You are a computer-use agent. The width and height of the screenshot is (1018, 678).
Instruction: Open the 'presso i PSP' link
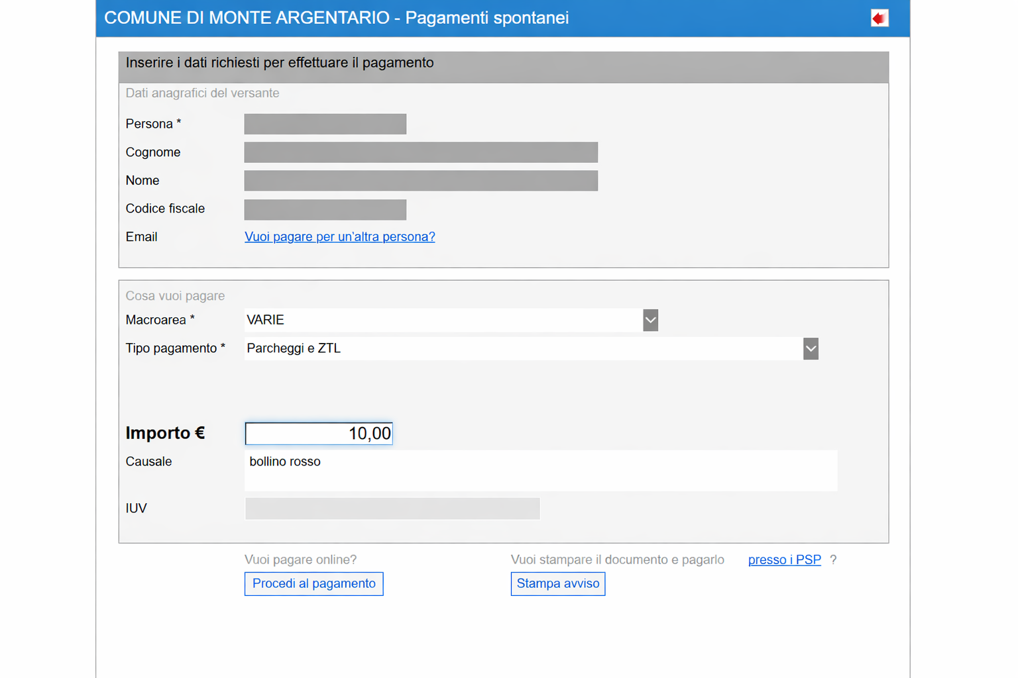784,560
